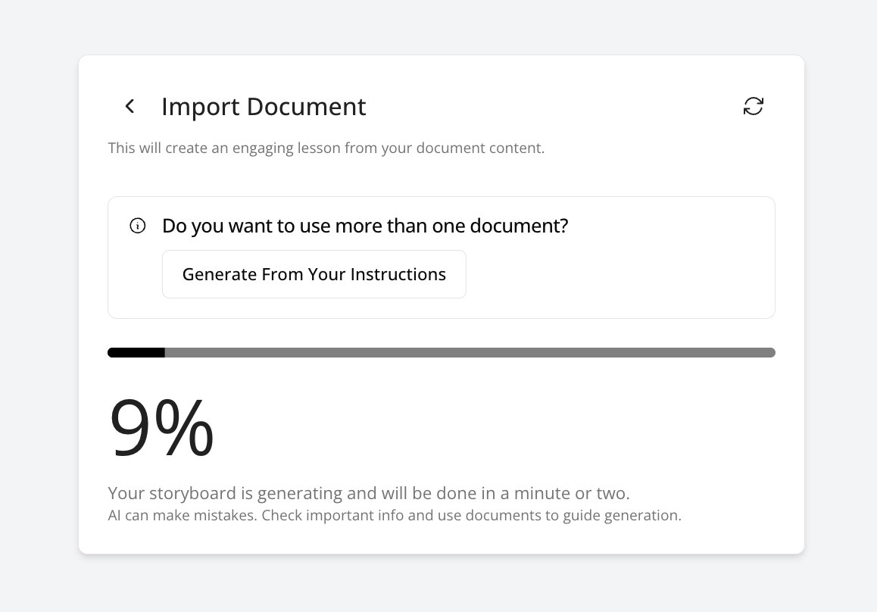
Task: Click the AI can make mistakes disclaimer
Action: [x=395, y=516]
